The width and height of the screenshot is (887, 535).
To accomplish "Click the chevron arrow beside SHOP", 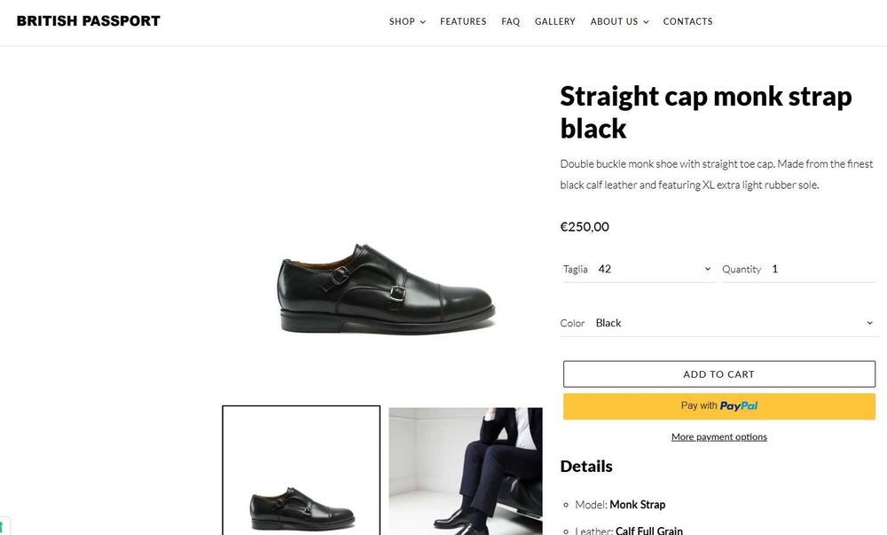I will tap(423, 22).
